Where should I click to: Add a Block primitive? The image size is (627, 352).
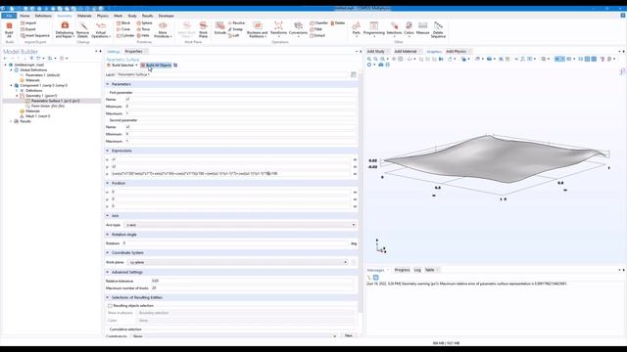123,23
